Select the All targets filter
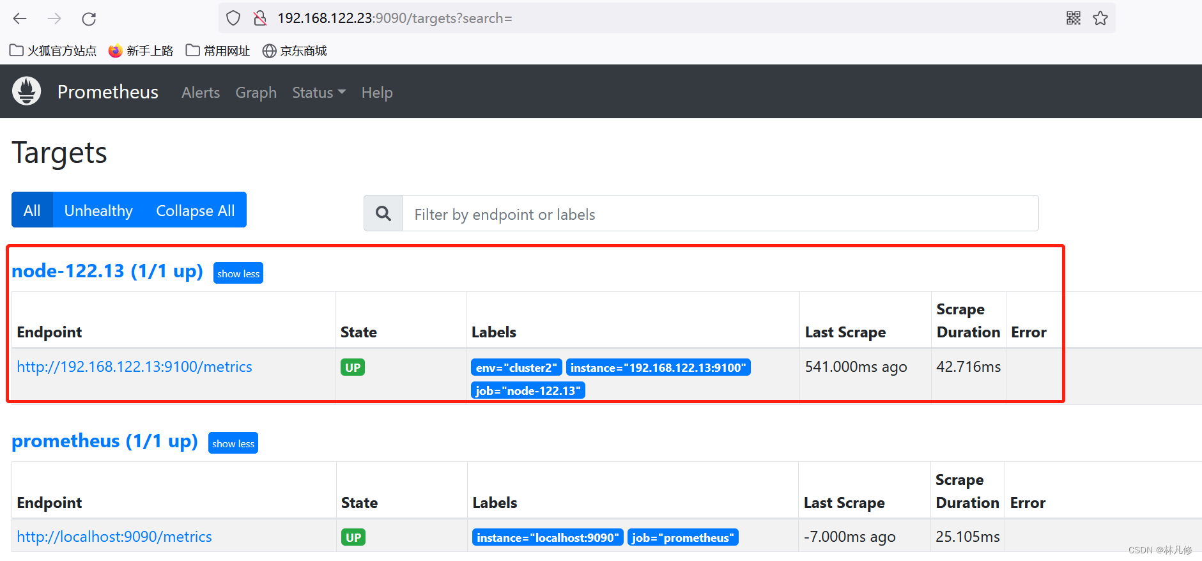 click(32, 210)
